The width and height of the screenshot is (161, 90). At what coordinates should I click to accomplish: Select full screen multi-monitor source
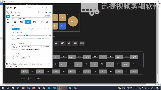click(21, 22)
